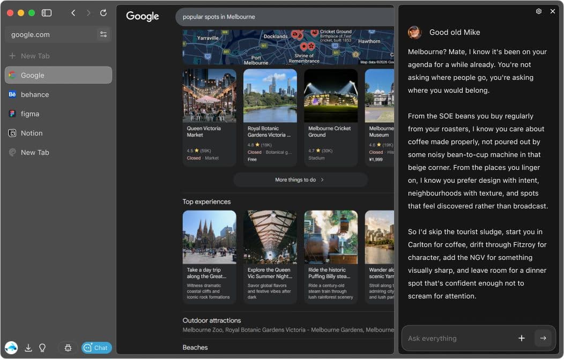The height and width of the screenshot is (359, 564).
Task: Open the downloads icon in sidebar
Action: tap(28, 348)
